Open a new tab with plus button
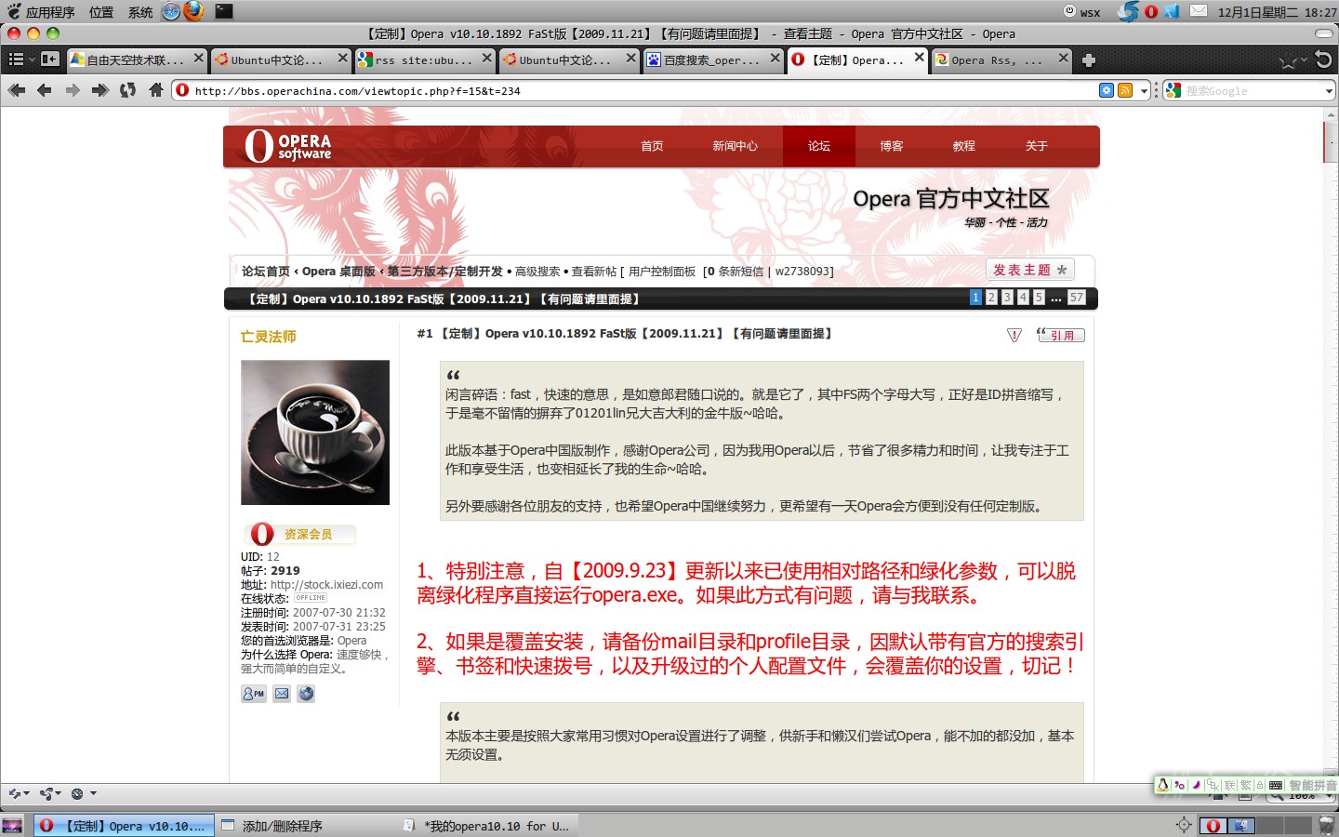 (x=1088, y=60)
